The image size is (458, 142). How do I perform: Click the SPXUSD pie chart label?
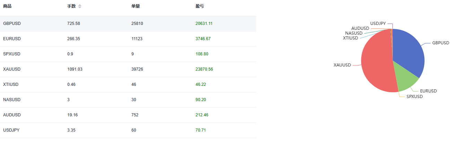[415, 97]
